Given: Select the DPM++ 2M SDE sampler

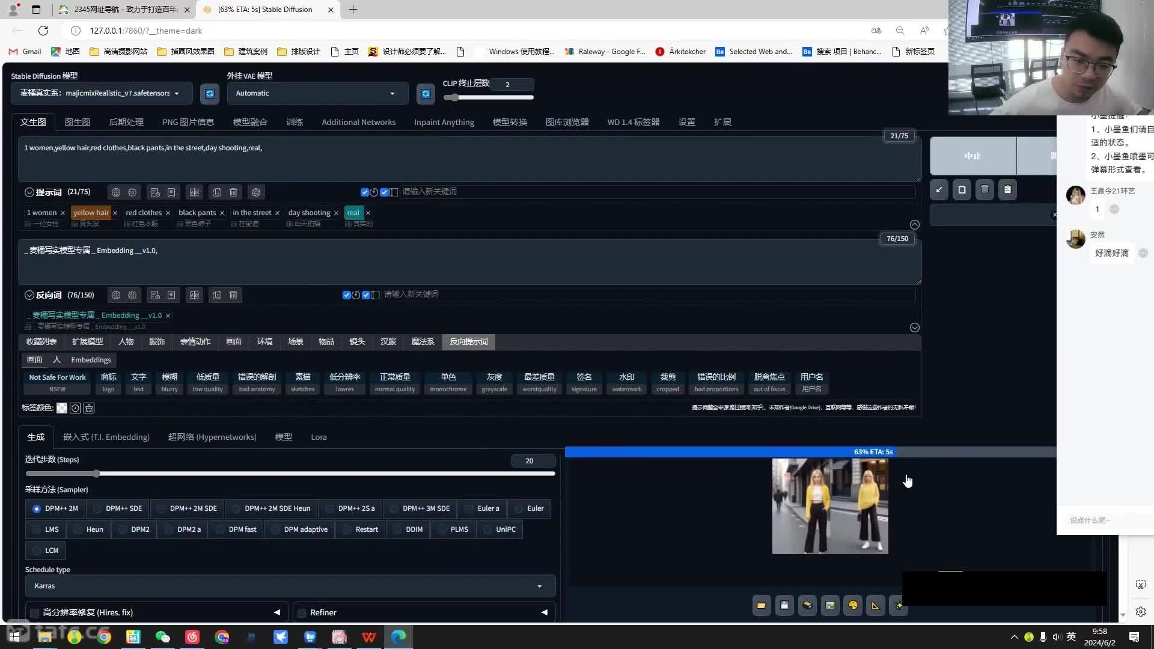Looking at the screenshot, I should tap(187, 508).
